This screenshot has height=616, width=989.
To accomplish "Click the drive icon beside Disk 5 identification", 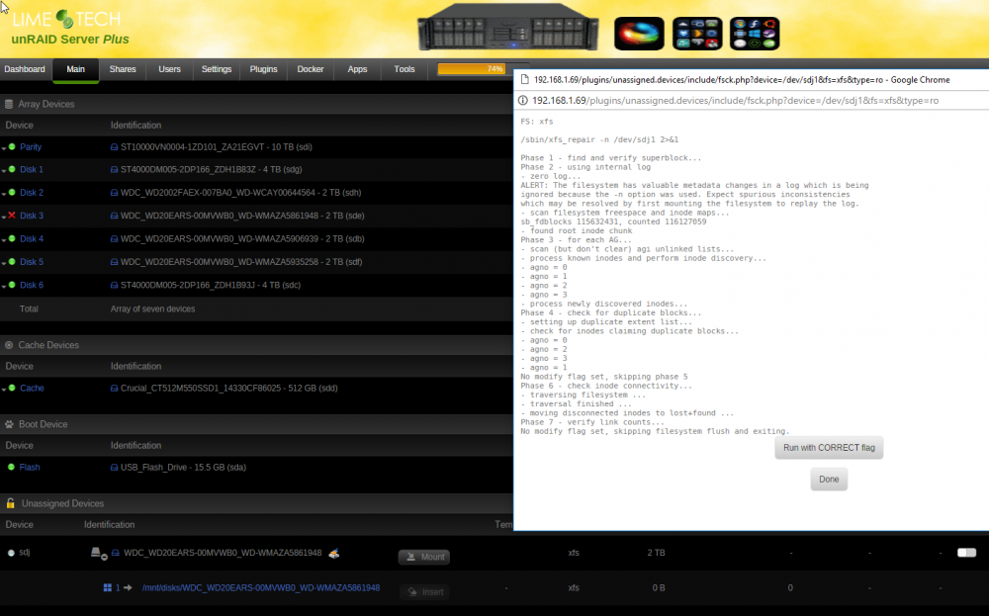I will click(x=114, y=262).
